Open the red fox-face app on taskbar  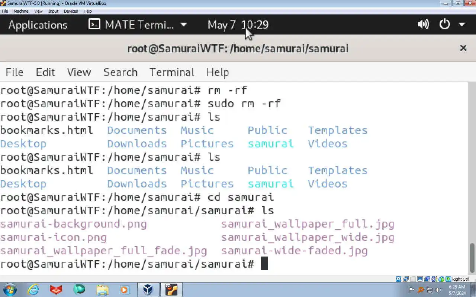57,290
